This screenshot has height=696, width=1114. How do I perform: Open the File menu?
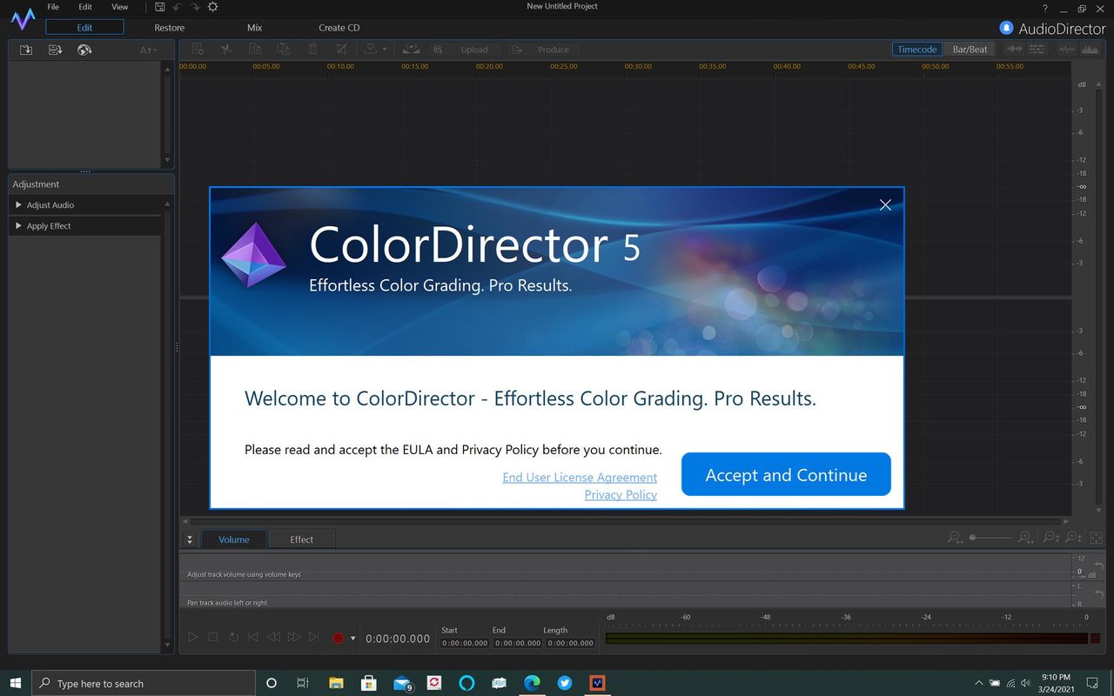coord(53,7)
